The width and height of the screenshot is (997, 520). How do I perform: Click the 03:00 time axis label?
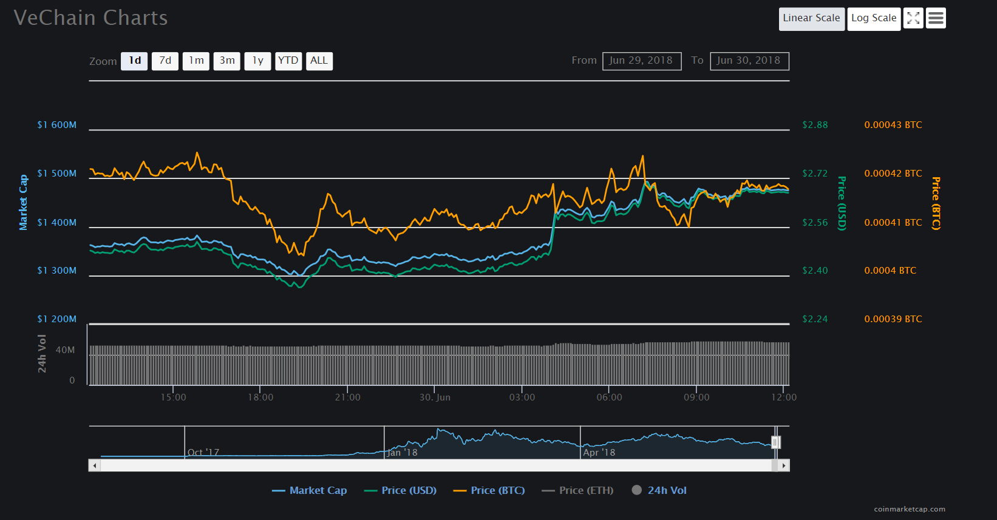[x=522, y=397]
